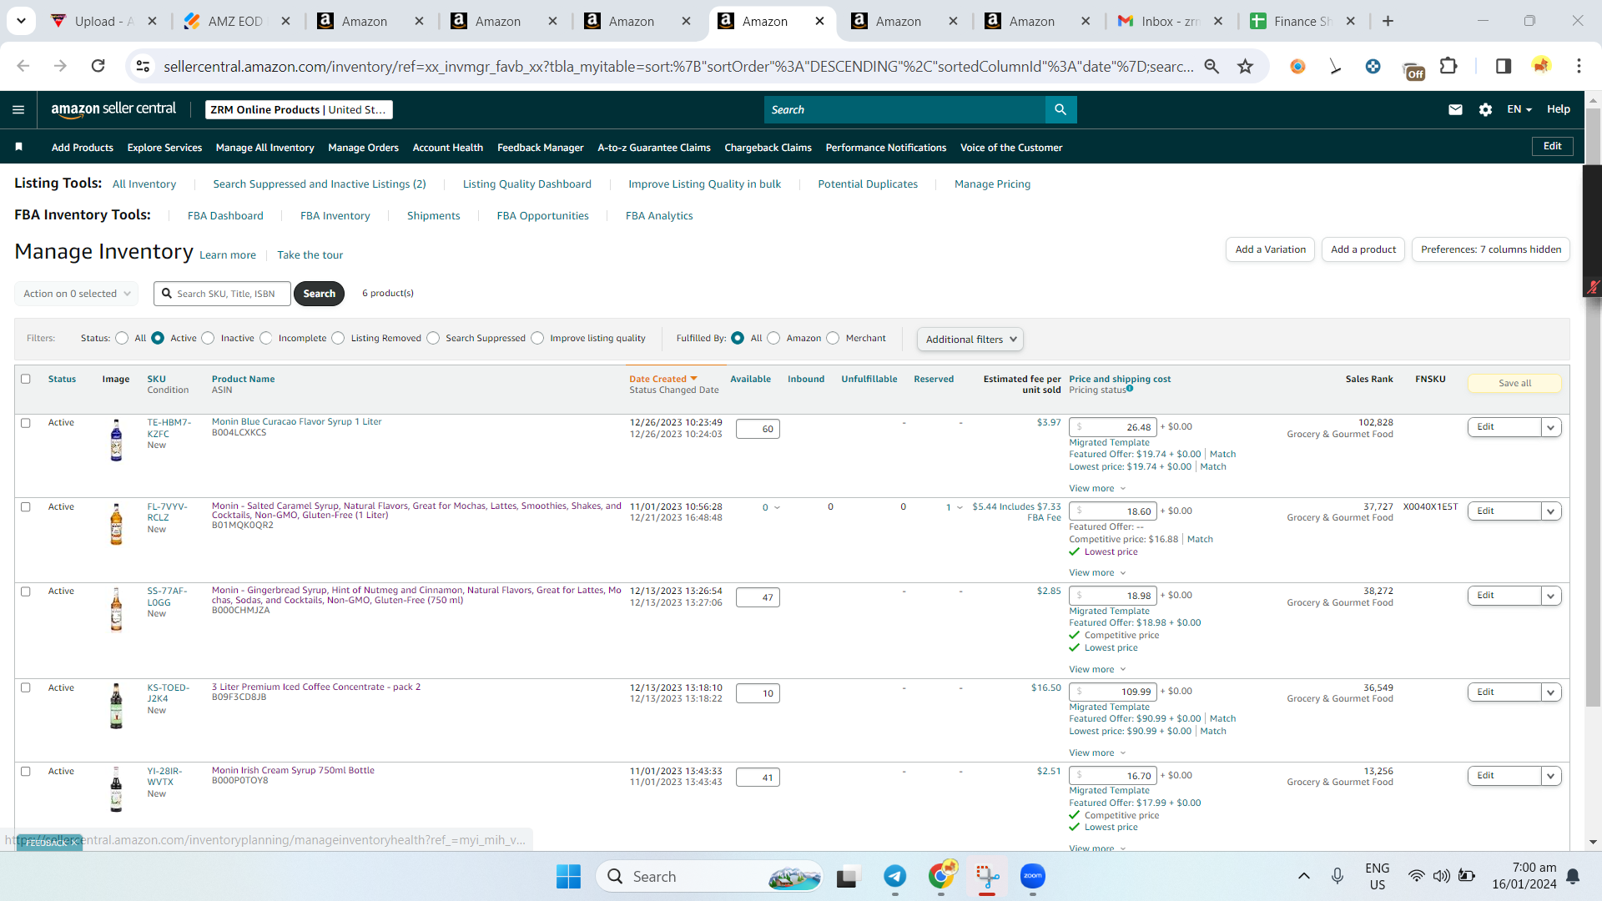Open Chrome's three-dot menu

pyautogui.click(x=1579, y=66)
